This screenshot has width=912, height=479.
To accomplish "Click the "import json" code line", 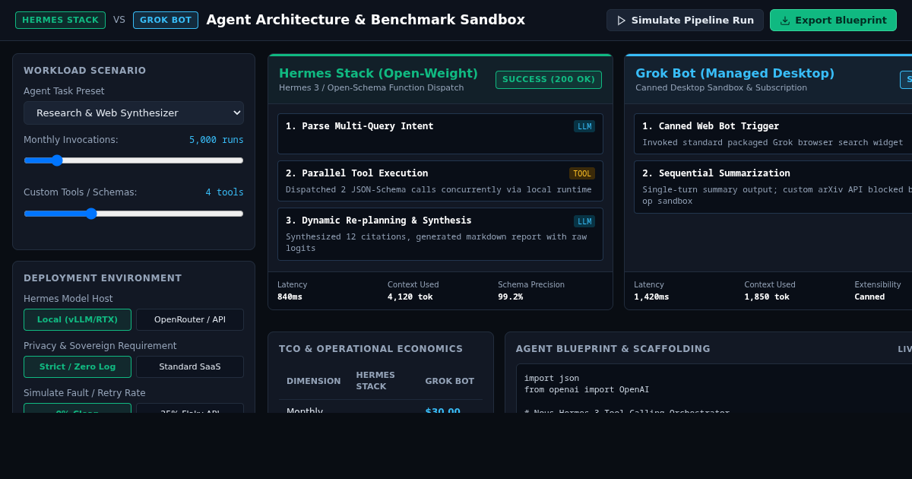I will tap(552, 379).
